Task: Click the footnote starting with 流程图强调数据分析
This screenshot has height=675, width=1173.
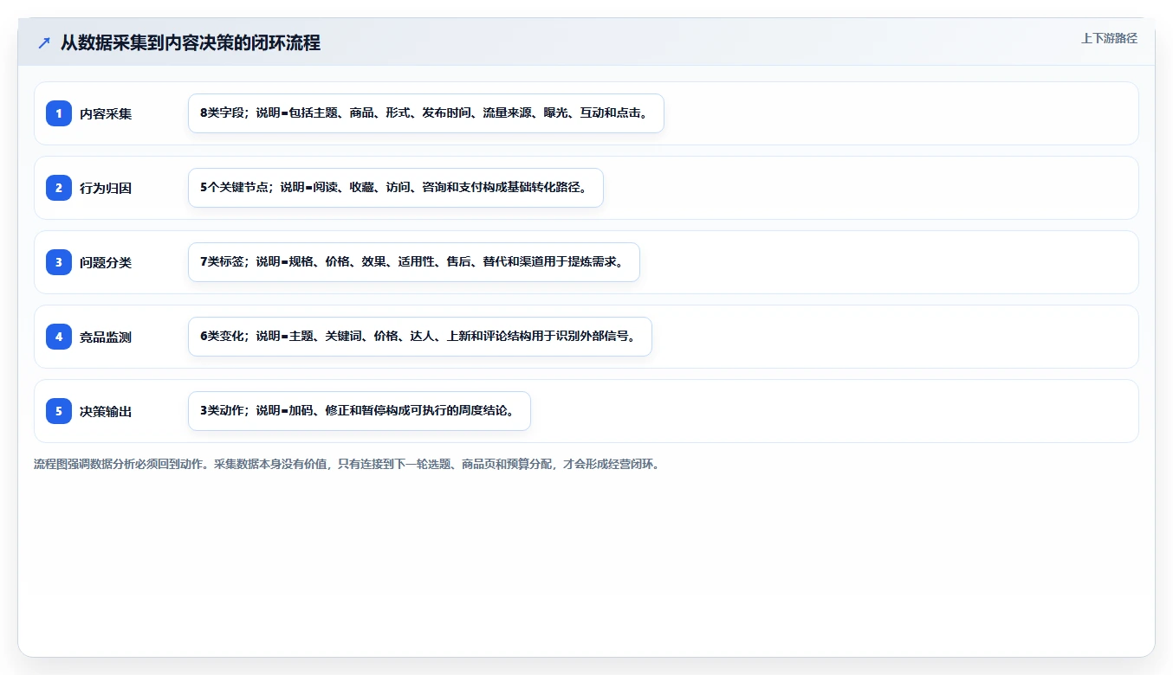Action: pos(347,464)
